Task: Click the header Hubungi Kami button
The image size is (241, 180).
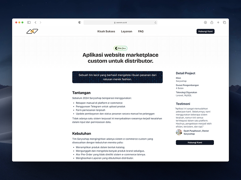Action: coord(206,31)
